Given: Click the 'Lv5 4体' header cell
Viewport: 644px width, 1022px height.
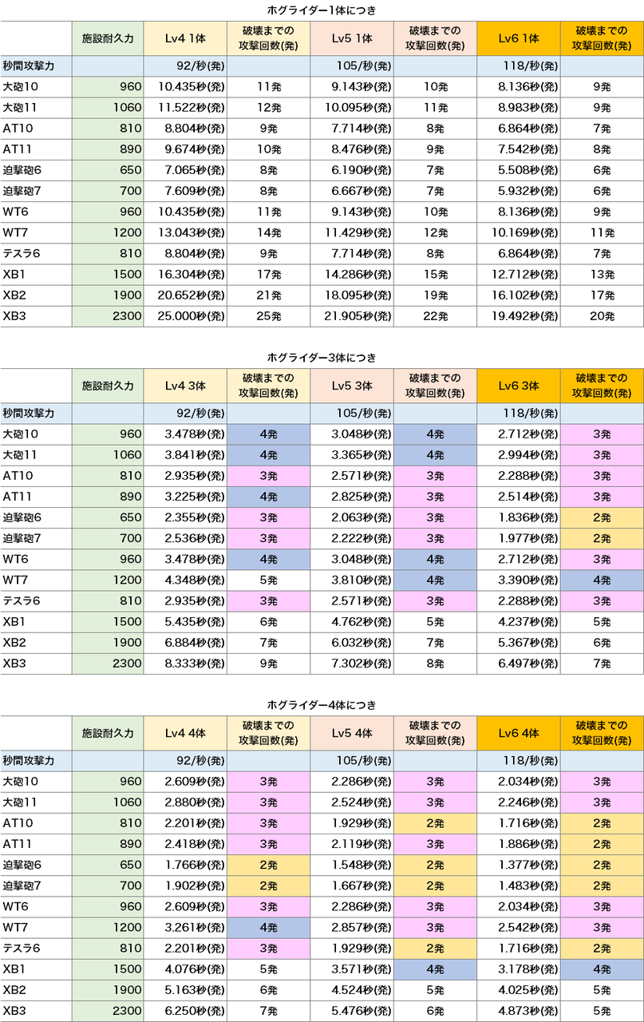Looking at the screenshot, I should [x=352, y=733].
